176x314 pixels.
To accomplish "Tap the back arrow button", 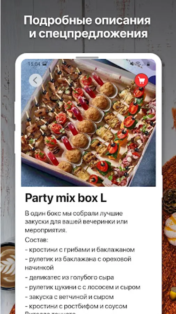I will [35, 80].
